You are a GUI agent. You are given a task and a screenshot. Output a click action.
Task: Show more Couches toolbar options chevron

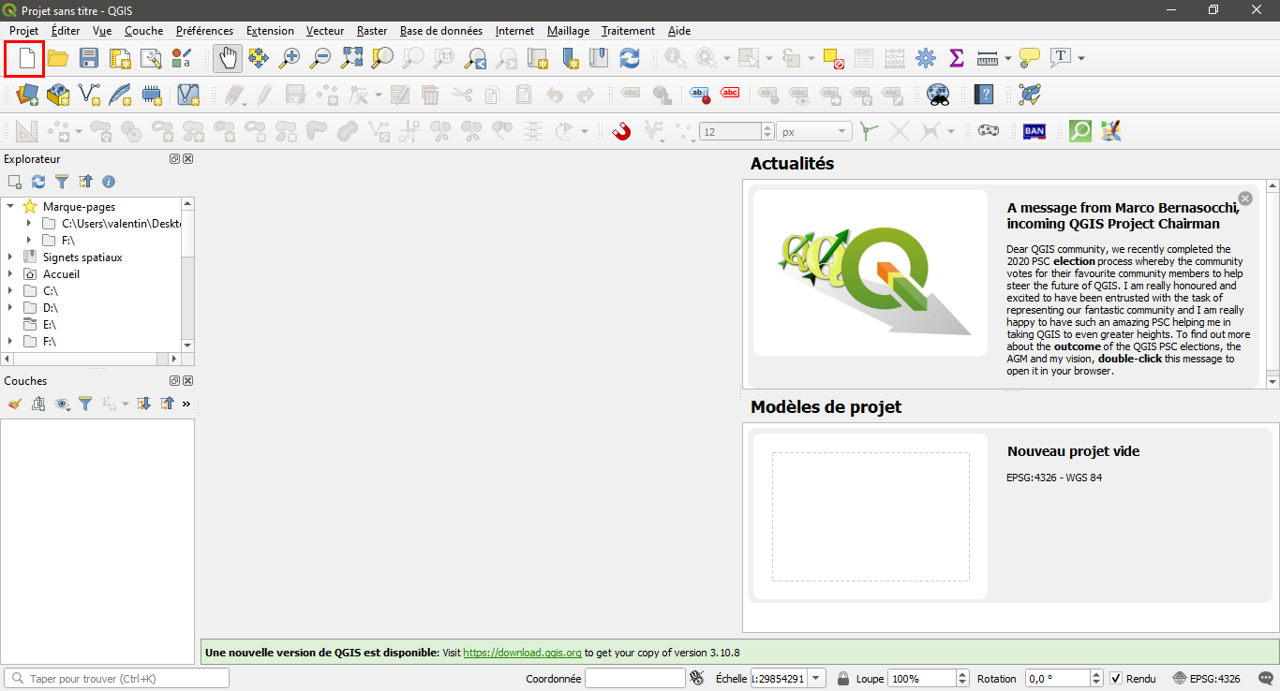186,404
